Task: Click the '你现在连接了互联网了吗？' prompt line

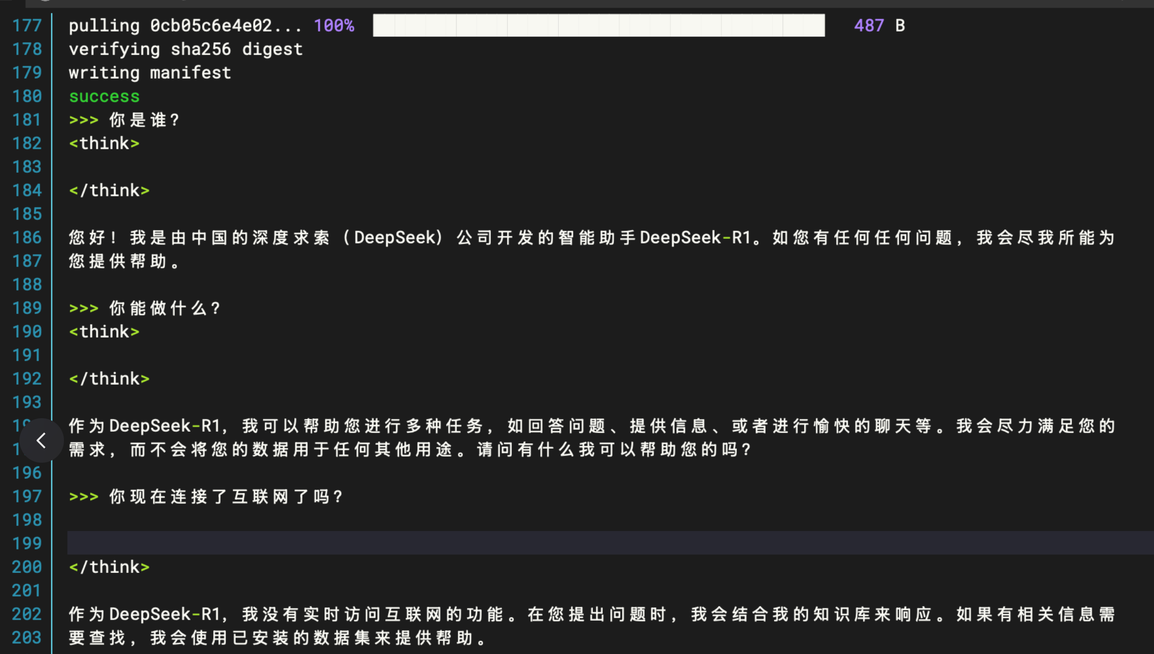Action: click(x=226, y=497)
